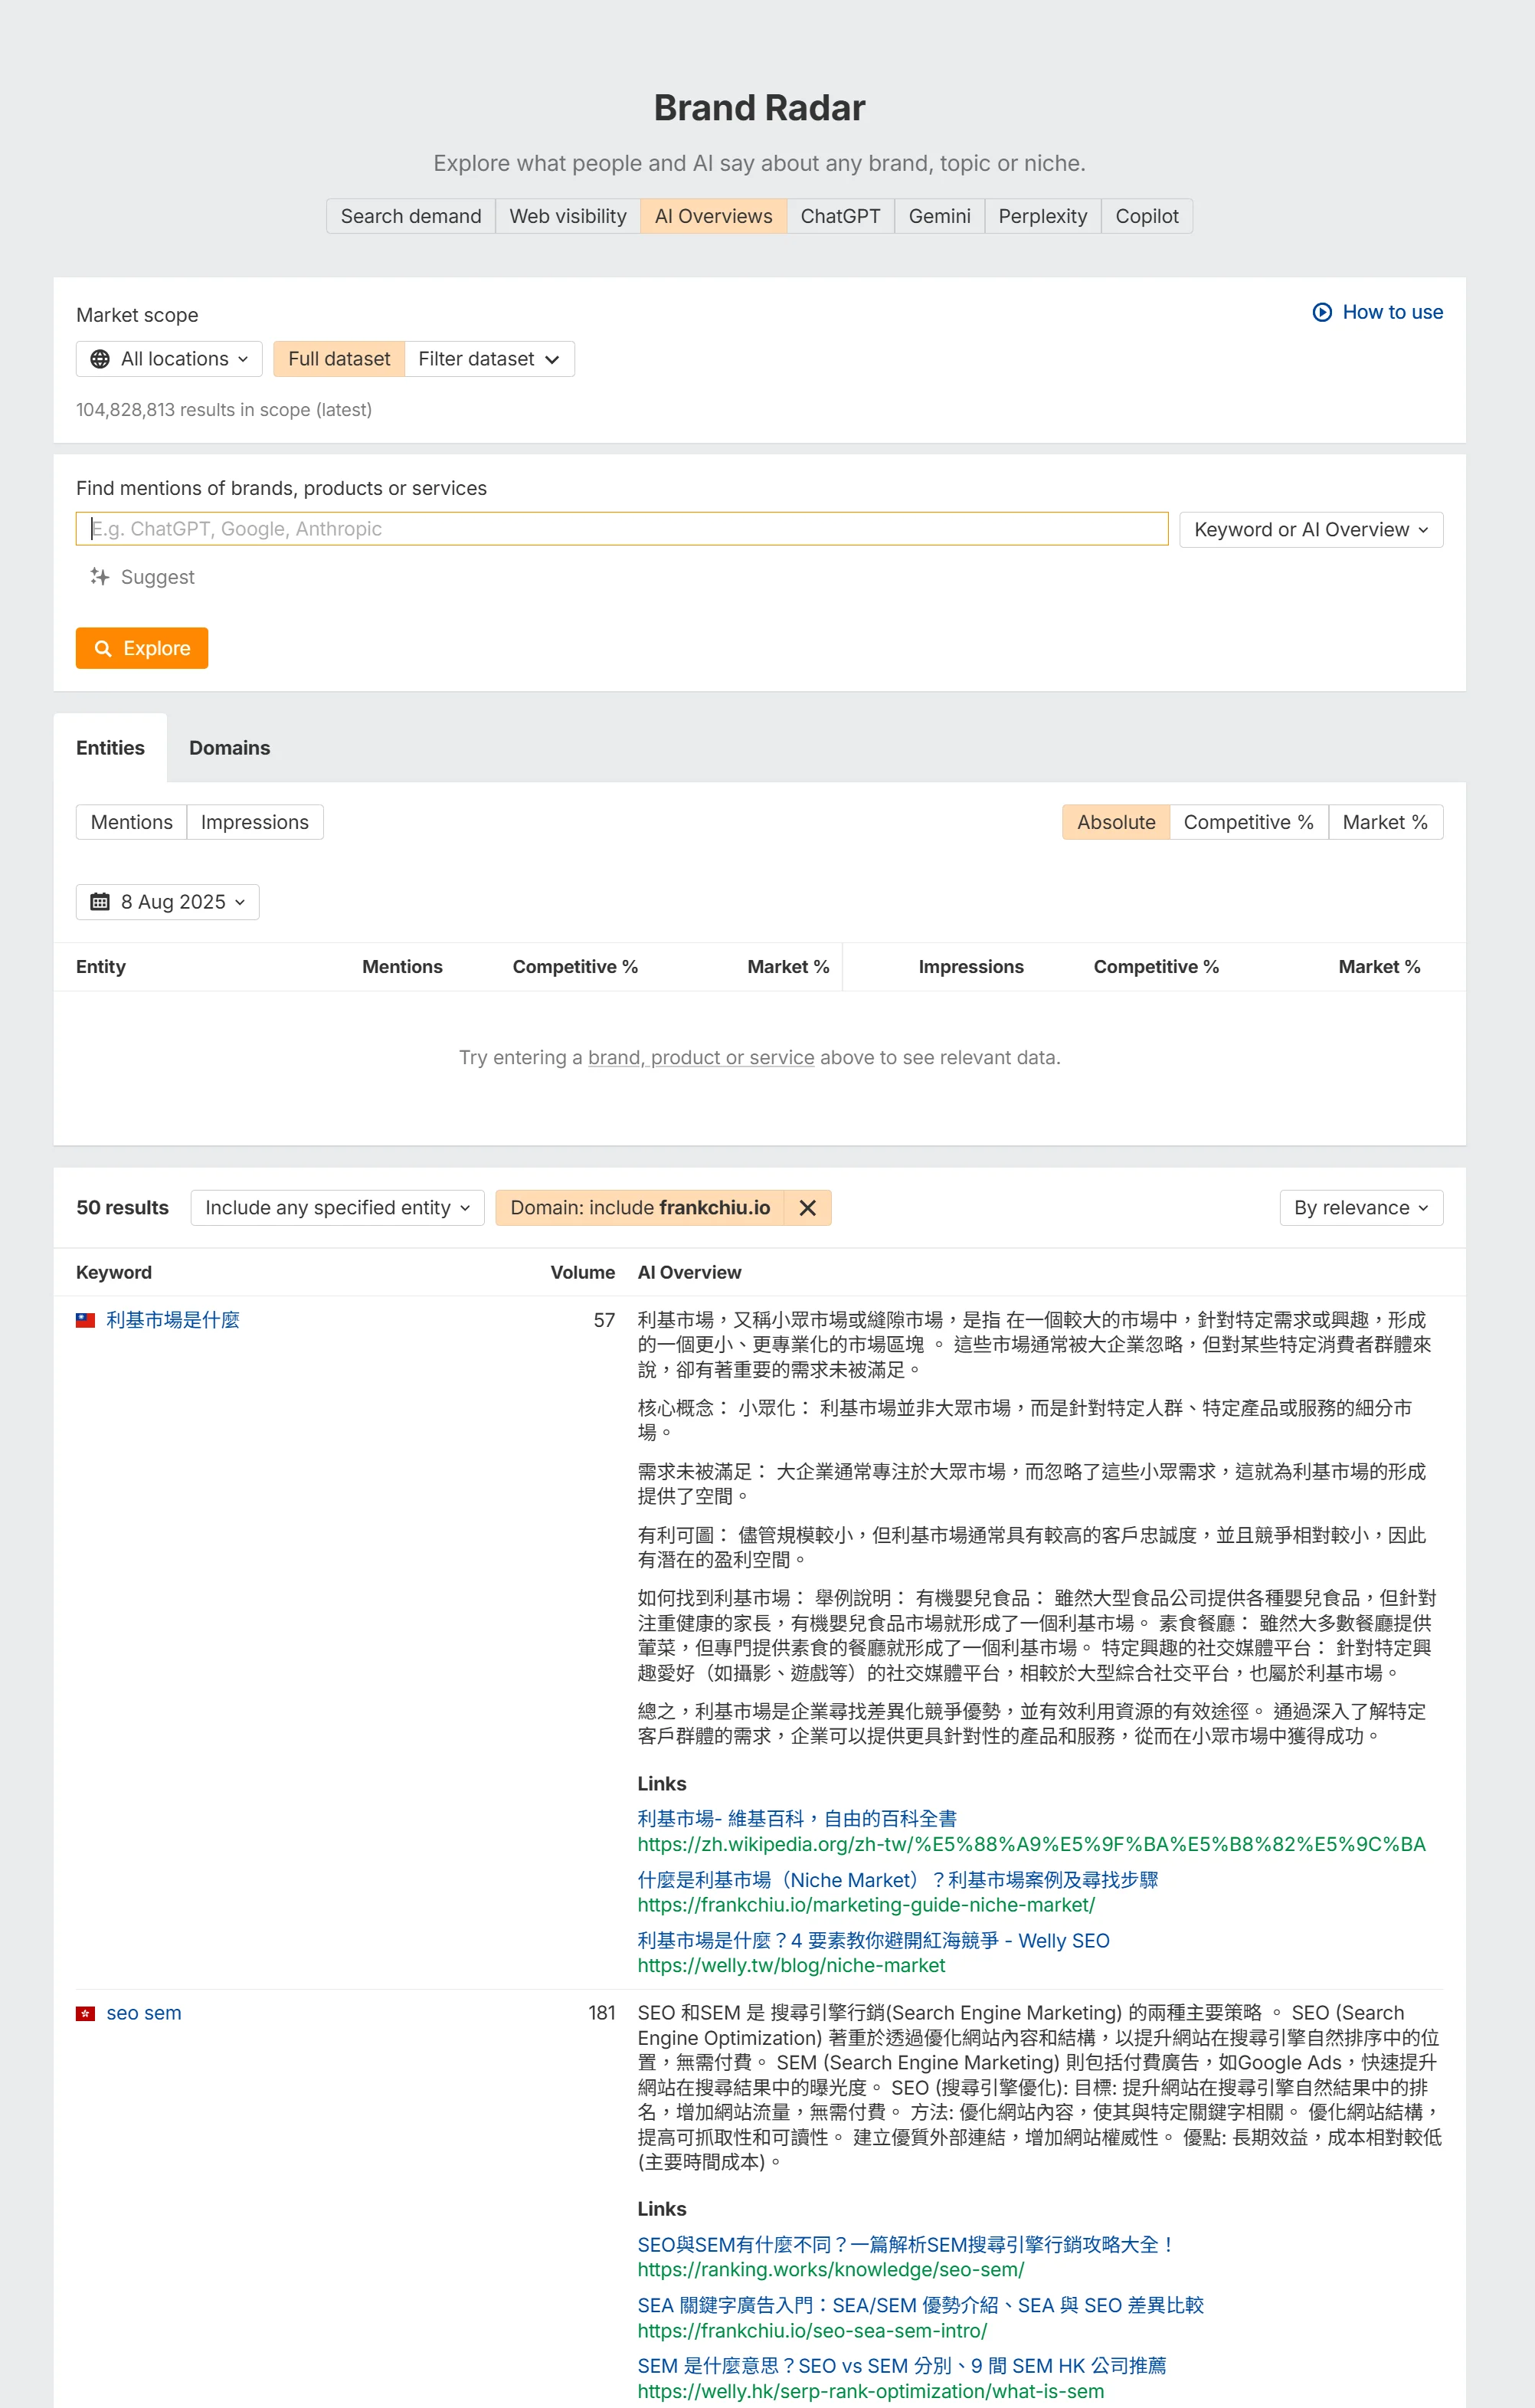Click the calendar icon for 8 Aug 2025
Image resolution: width=1535 pixels, height=2408 pixels.
[x=100, y=902]
